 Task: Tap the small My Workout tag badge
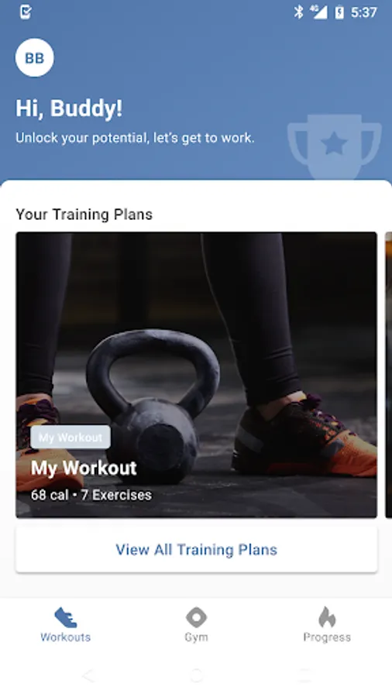pos(70,438)
